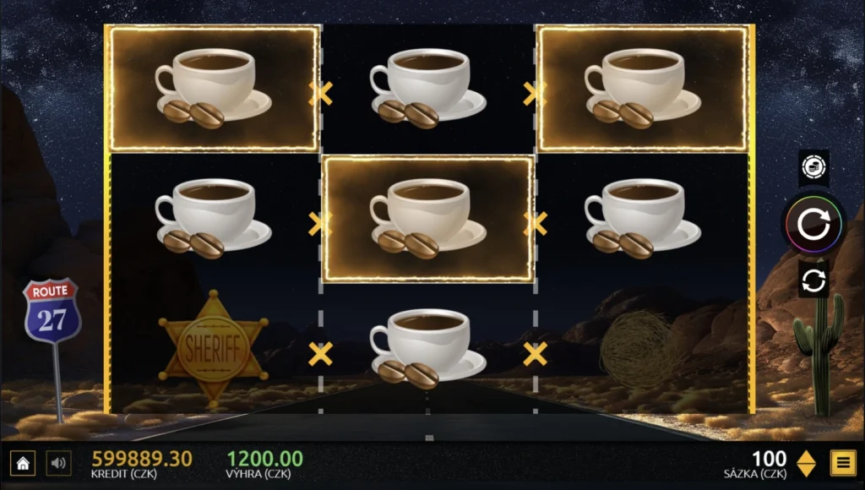865x490 pixels.
Task: Increase the bet with the up arrow
Action: click(x=807, y=456)
